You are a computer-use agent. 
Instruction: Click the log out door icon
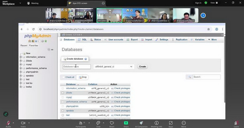(x=33, y=41)
